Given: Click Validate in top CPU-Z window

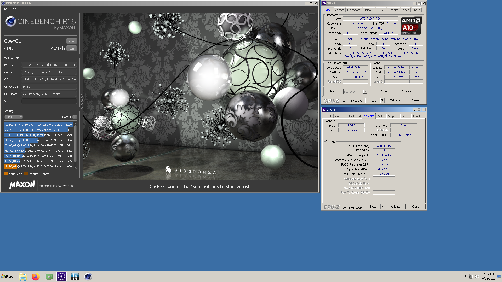Looking at the screenshot, I should pyautogui.click(x=395, y=101).
